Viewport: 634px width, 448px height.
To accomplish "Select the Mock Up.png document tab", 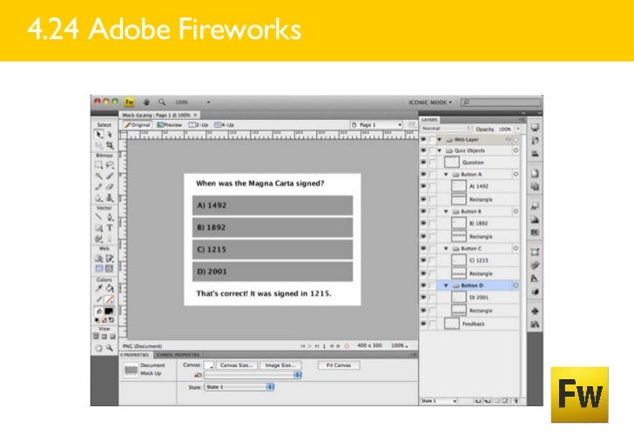I will 159,115.
